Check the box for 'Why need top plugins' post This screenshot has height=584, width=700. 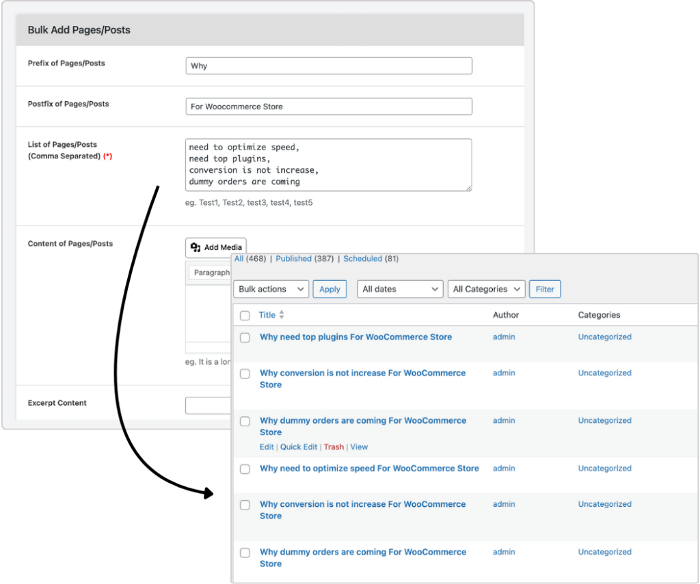[x=245, y=337]
